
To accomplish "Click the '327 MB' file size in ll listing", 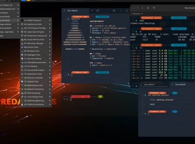I will coord(163,78).
